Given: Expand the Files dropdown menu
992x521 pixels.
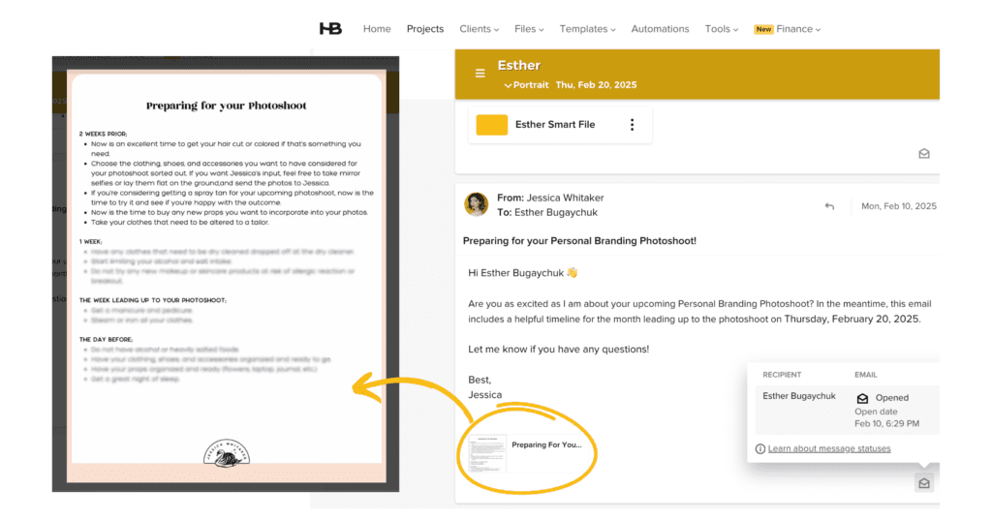Looking at the screenshot, I should [529, 29].
